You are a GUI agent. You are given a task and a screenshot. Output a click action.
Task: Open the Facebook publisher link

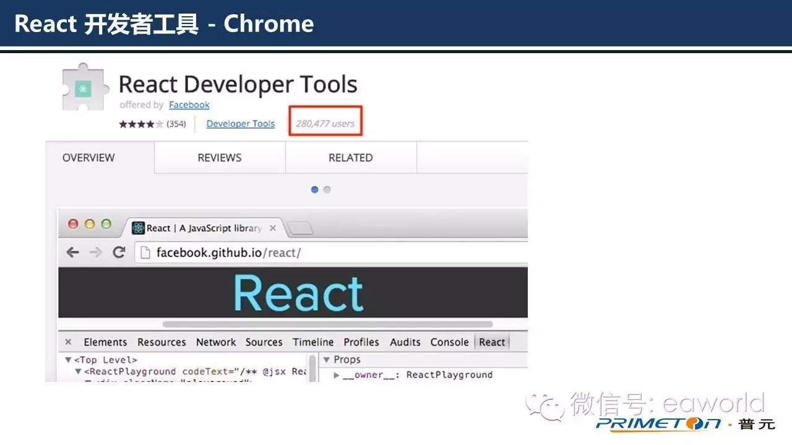(x=189, y=105)
